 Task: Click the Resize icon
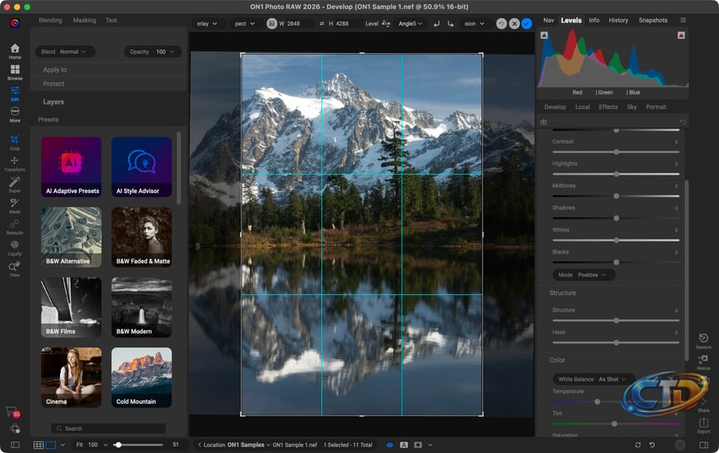pos(703,362)
